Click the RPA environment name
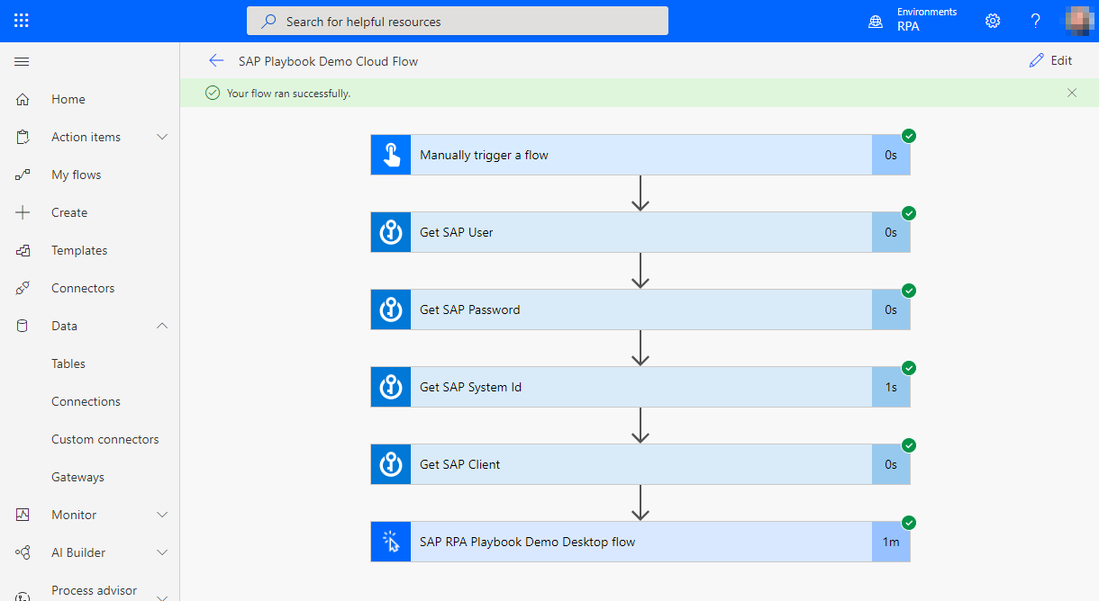This screenshot has width=1099, height=601. [x=908, y=27]
